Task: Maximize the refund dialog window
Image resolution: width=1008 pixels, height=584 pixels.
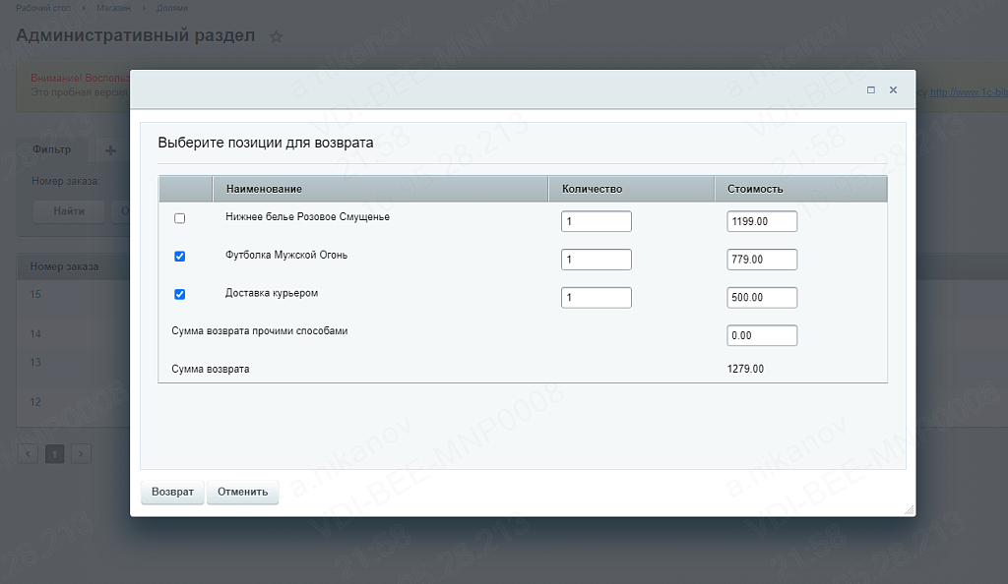Action: pos(871,89)
